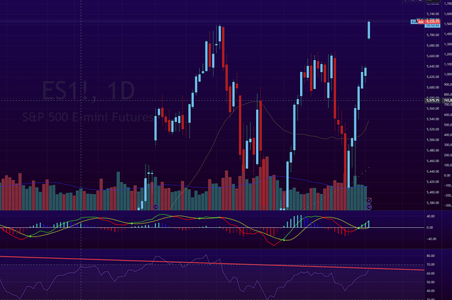
Task: Click the 70.00 RSI scale label
Action: (430, 265)
